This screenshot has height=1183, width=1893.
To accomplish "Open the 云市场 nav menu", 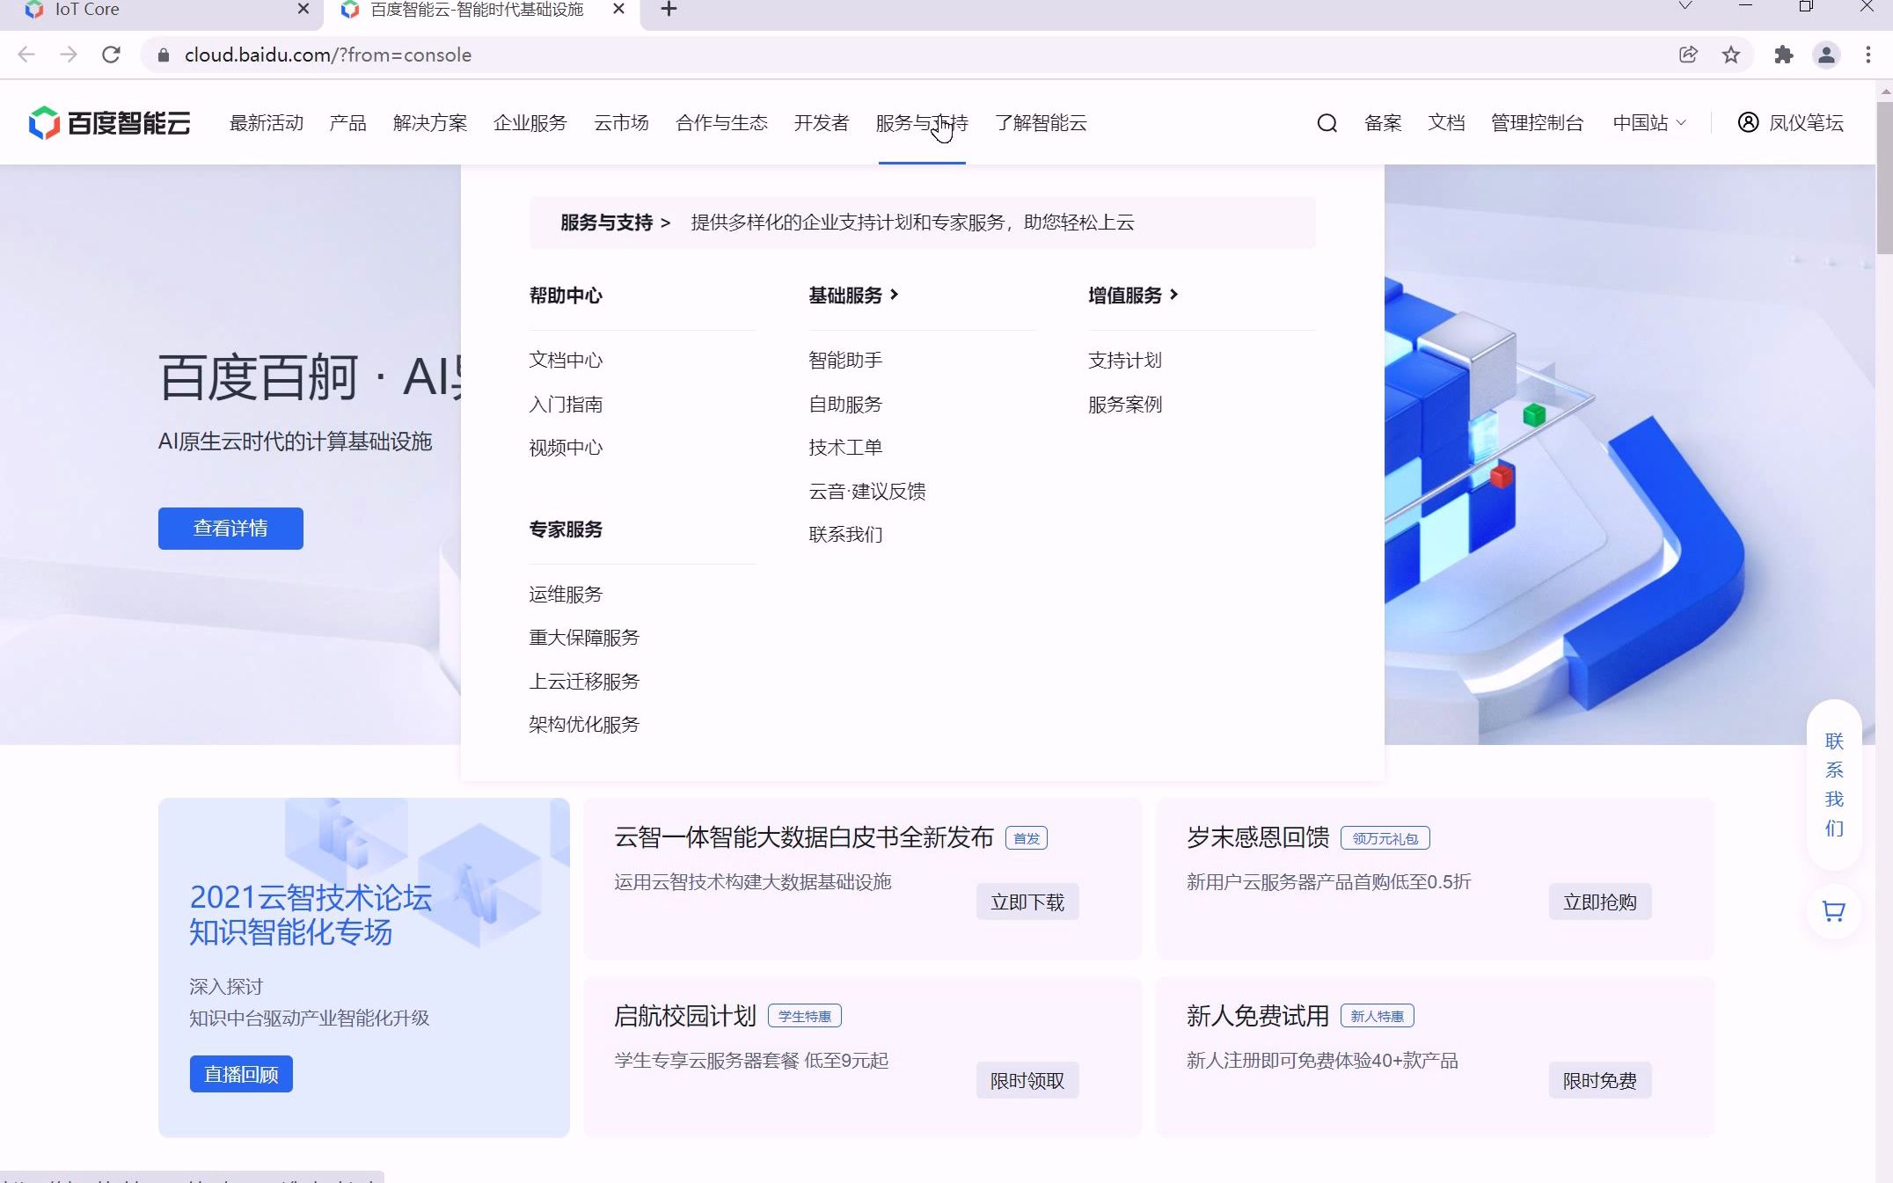I will tap(621, 123).
